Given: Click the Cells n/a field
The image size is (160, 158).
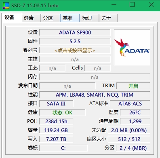Looking at the screenshot, I should coord(97,68).
